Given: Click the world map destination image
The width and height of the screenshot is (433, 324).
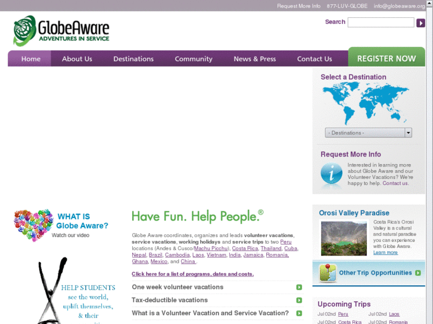Looking at the screenshot, I should coord(366,104).
